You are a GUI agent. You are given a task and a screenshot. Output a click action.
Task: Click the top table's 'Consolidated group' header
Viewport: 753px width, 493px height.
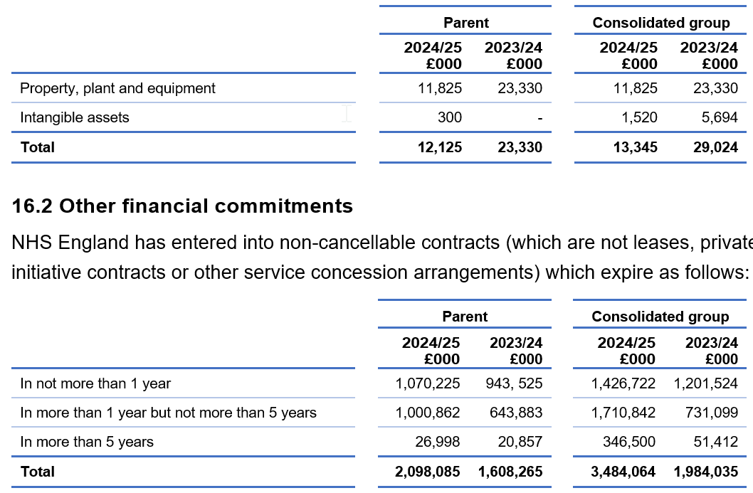(661, 23)
